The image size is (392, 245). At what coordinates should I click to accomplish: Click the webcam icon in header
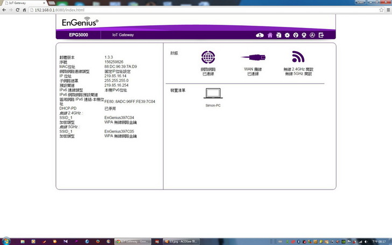coord(304,35)
